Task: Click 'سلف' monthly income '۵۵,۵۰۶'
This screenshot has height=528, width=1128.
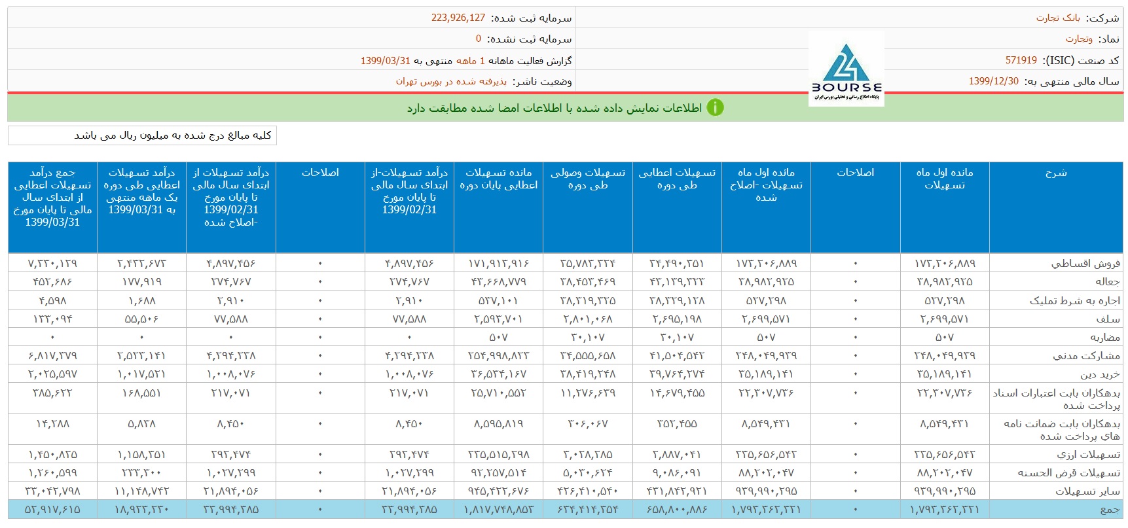Action: pos(142,319)
